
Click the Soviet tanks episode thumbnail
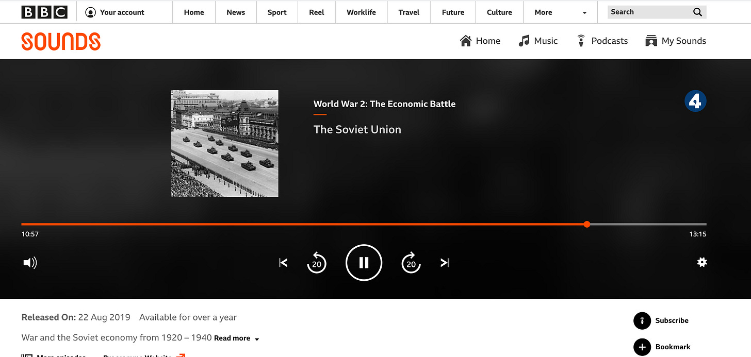click(x=225, y=143)
